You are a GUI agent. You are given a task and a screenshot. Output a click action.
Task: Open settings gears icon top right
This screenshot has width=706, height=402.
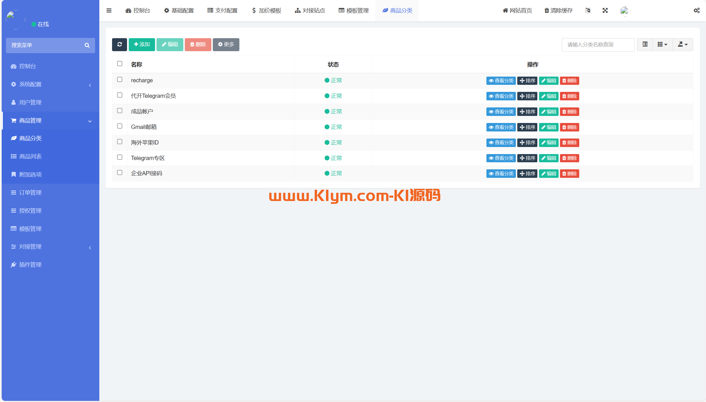tap(696, 10)
